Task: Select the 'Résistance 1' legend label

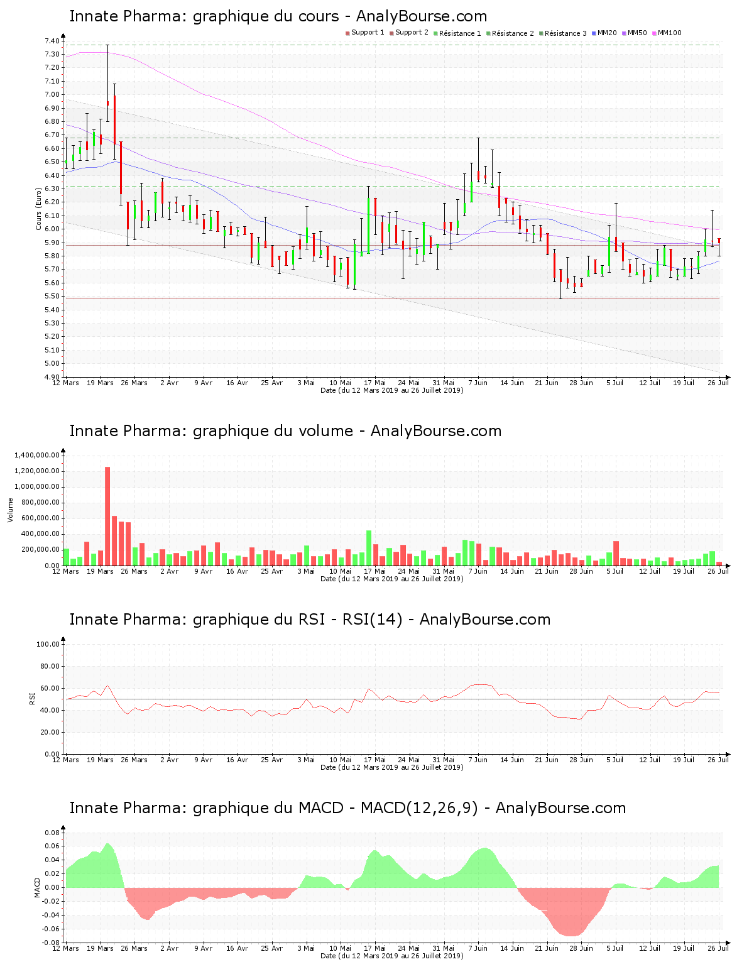Action: click(x=460, y=33)
